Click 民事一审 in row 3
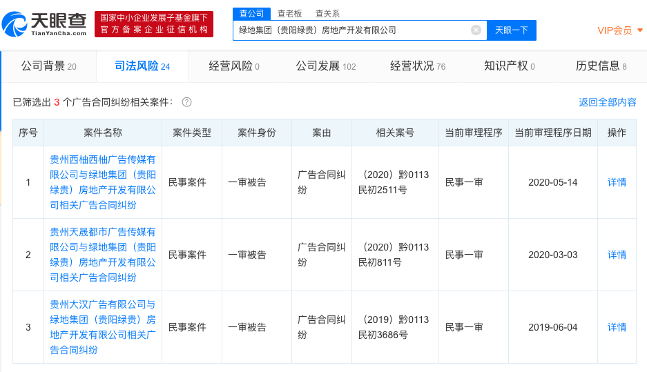 (x=464, y=327)
